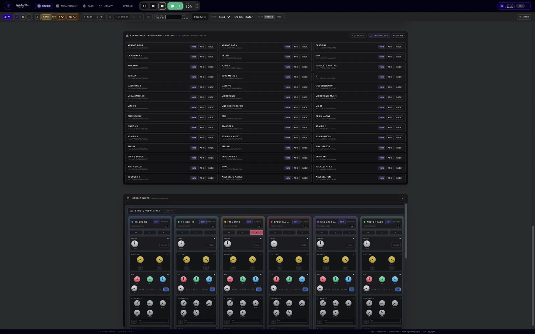Viewport: 535px width, 334px height.
Task: Open the key F dropdown
Action: (62, 17)
